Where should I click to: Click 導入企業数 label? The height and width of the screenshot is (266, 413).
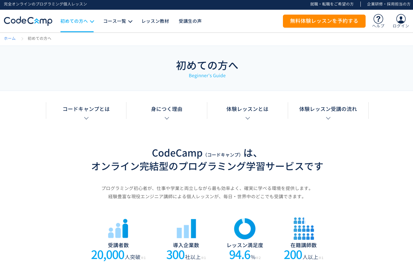coord(186,245)
